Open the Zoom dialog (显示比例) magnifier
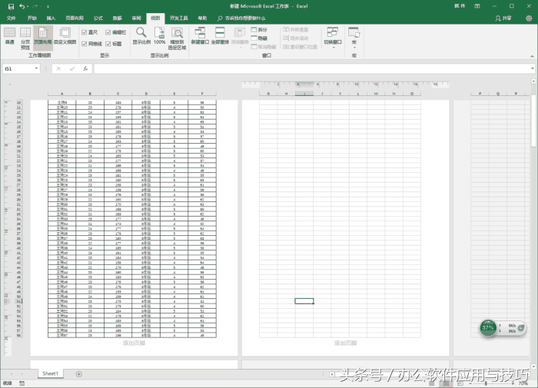The image size is (538, 388). 141,36
